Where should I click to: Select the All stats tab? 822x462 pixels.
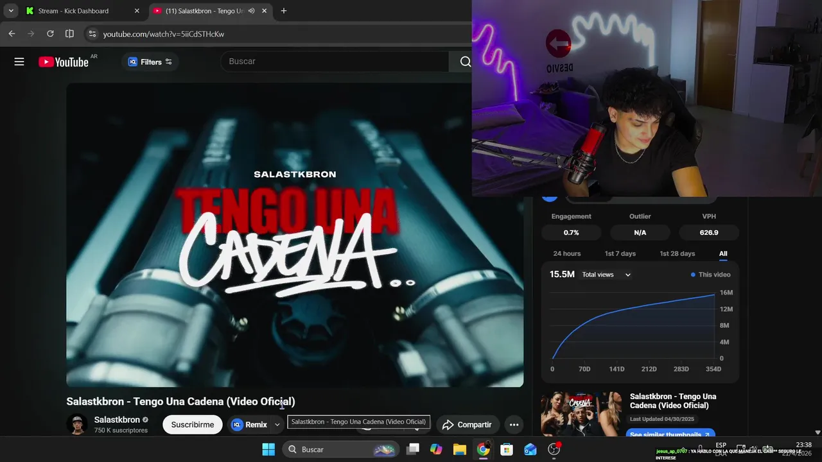723,253
